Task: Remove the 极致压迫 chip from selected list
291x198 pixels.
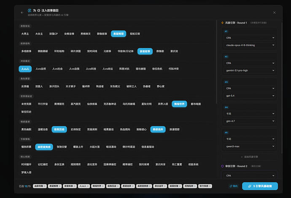Action: 118,186
